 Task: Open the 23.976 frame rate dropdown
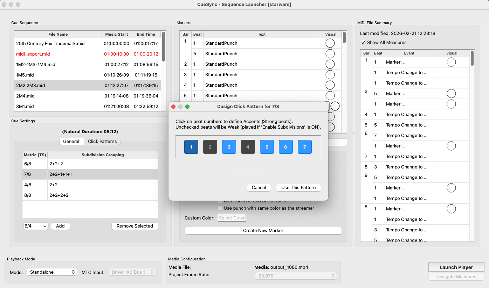[296, 276]
